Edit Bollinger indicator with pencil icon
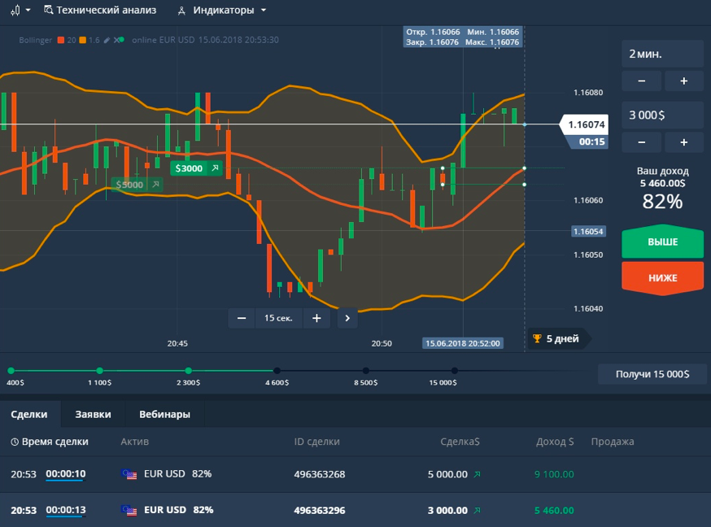This screenshot has height=527, width=711. 107,41
